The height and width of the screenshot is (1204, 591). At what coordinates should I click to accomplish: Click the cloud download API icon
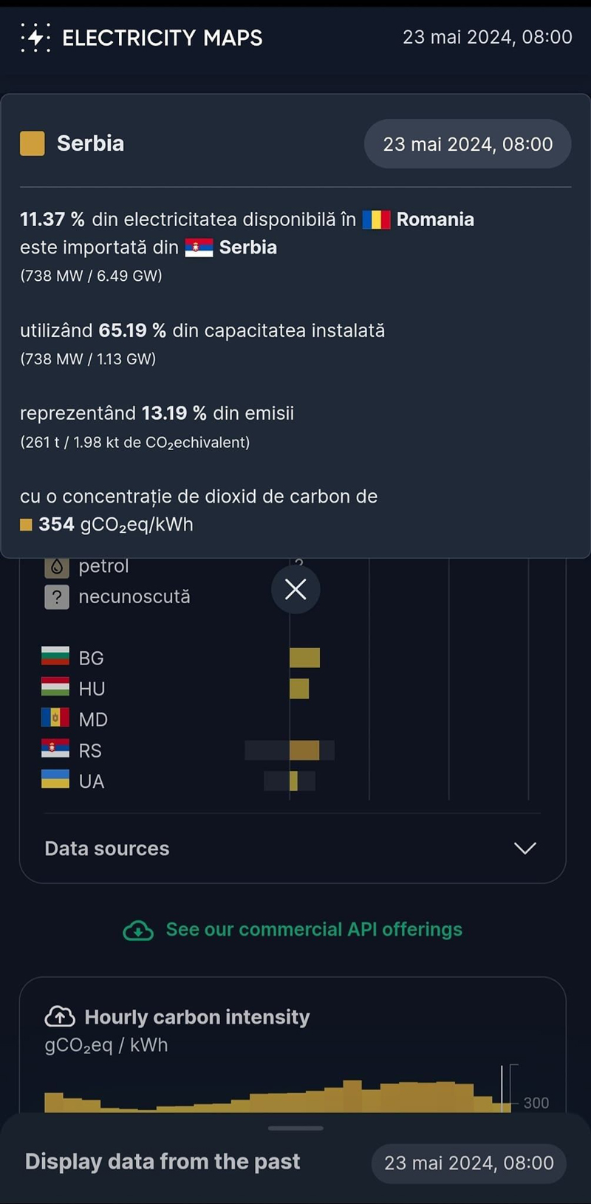[x=138, y=931]
